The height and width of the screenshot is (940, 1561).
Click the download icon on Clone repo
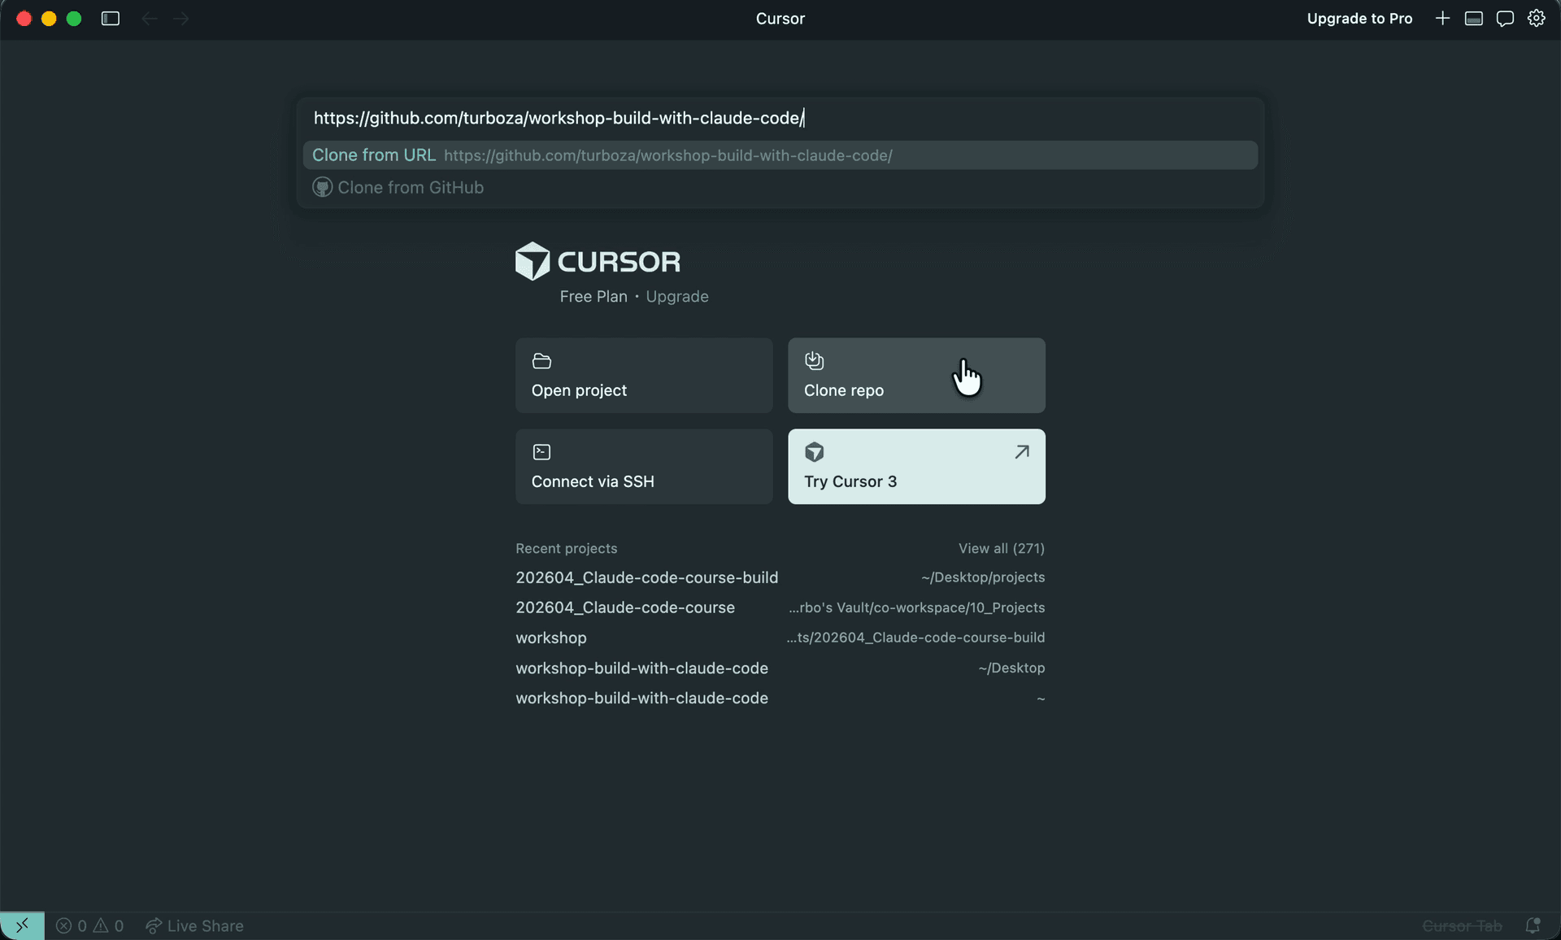pyautogui.click(x=814, y=360)
